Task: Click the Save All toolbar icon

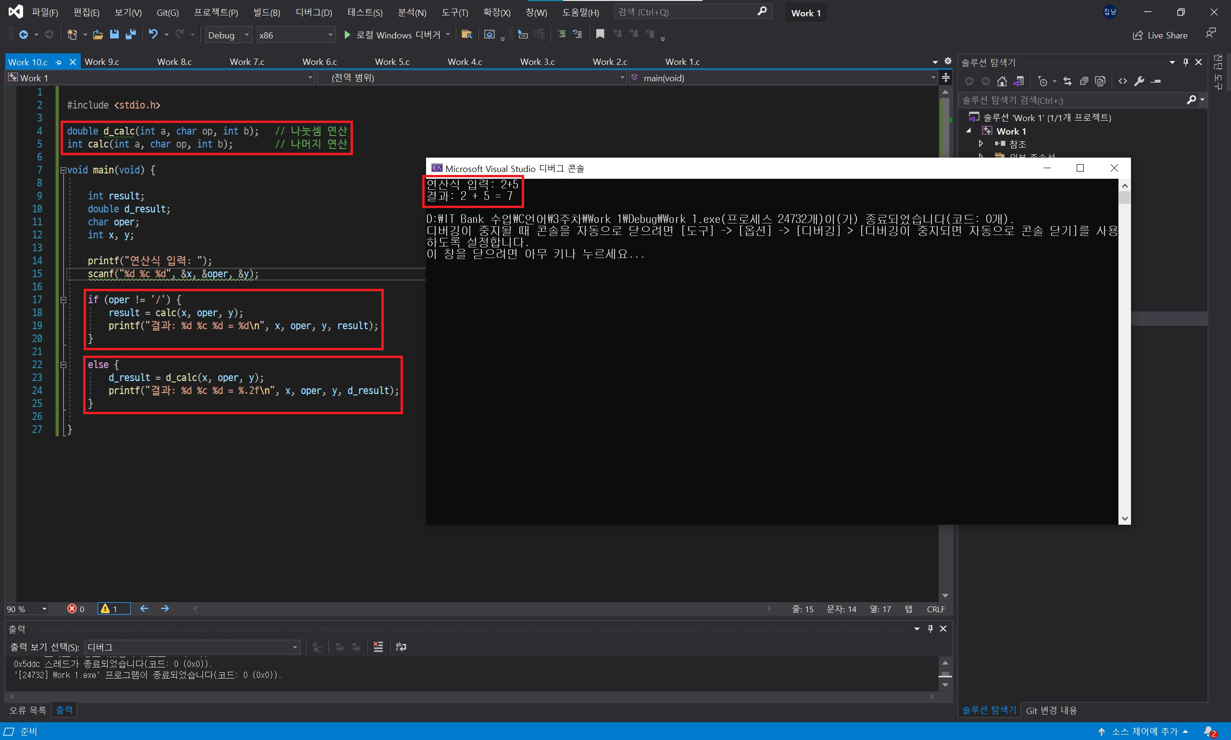Action: pyautogui.click(x=131, y=35)
